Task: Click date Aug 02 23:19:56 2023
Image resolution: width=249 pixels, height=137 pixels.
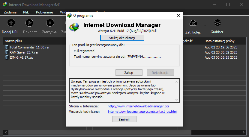Action: [221, 47]
